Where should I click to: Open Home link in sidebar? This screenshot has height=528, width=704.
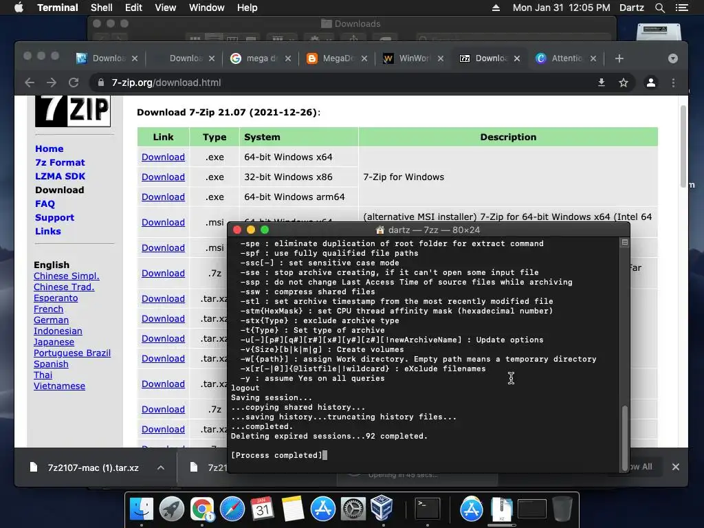pos(49,148)
